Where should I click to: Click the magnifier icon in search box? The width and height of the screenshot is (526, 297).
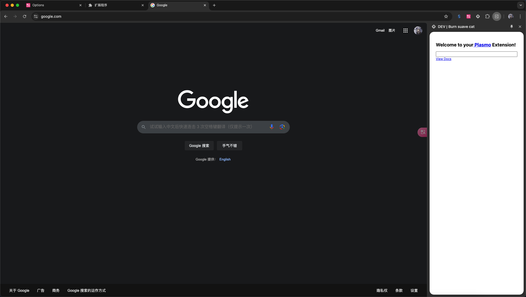tap(143, 127)
